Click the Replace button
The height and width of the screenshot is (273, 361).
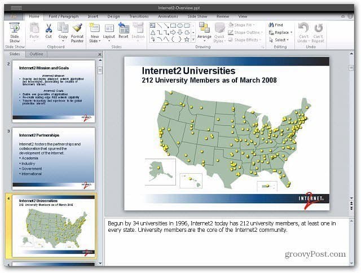click(279, 33)
